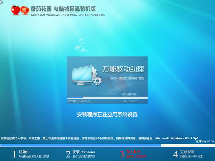Click the 番茄花园 电脑城极速装机版 heading
The image size is (215, 161).
coord(63,9)
